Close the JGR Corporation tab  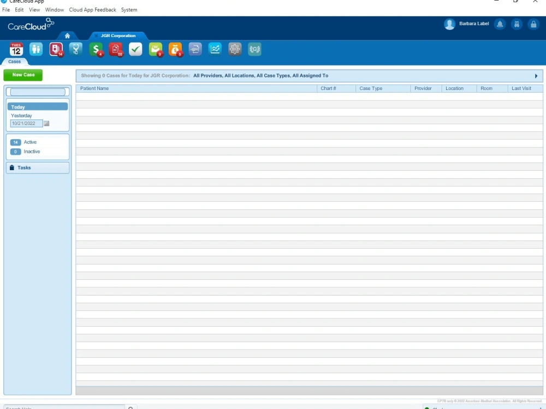click(x=96, y=36)
